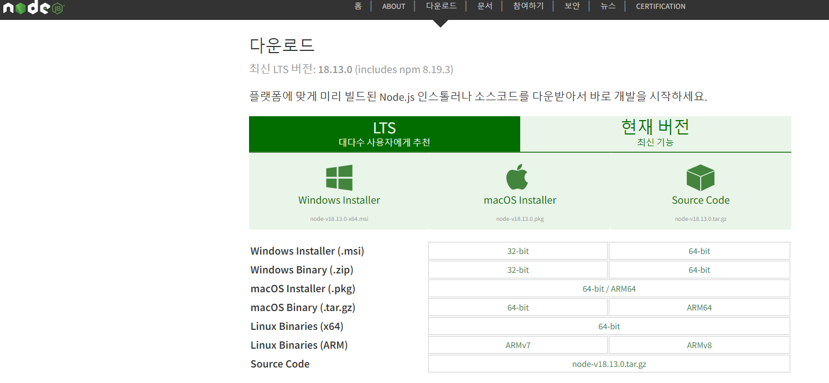Click the macOS Installer label
Viewport: 829px width, 383px height.
tap(520, 200)
